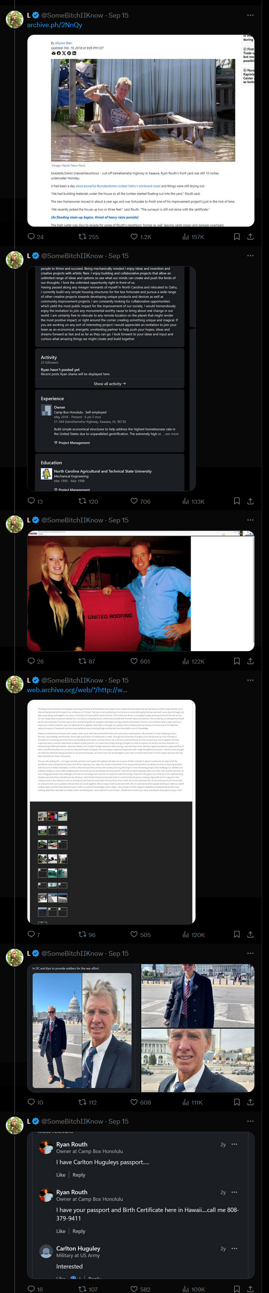Open more options for the first post
This screenshot has height=1293, width=269.
pos(250,15)
